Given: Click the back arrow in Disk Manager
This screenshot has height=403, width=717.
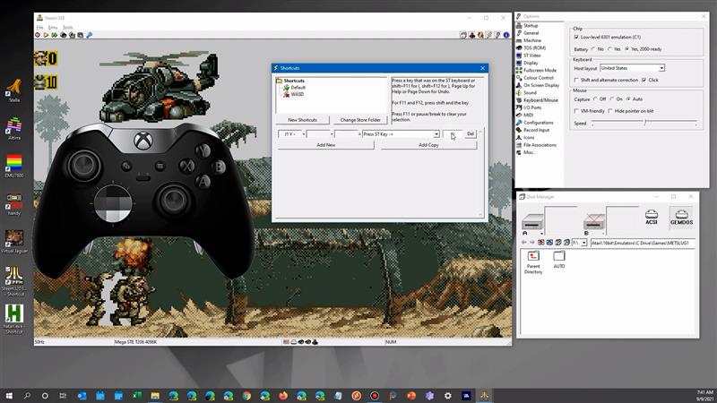Looking at the screenshot, I should coord(524,243).
